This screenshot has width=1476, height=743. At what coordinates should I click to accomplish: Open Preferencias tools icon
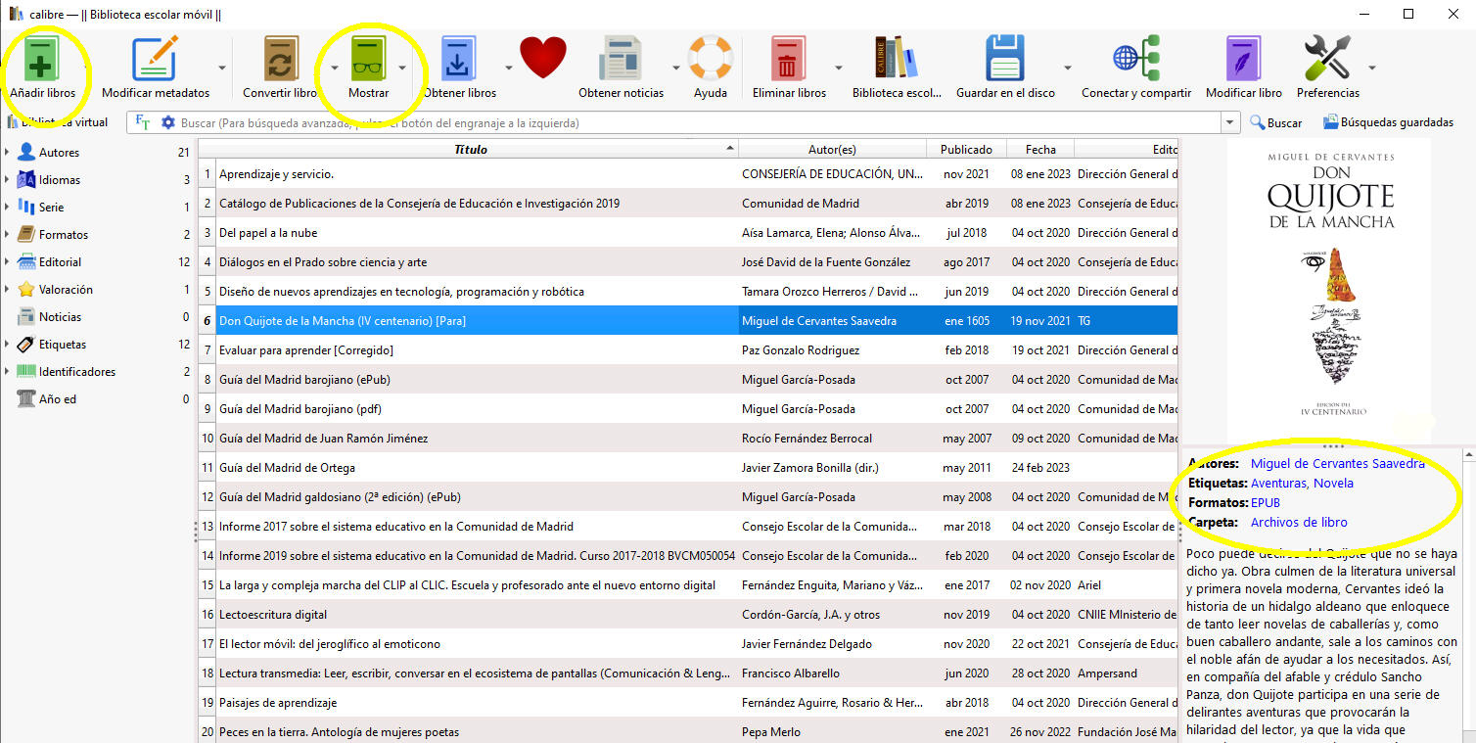tap(1327, 61)
